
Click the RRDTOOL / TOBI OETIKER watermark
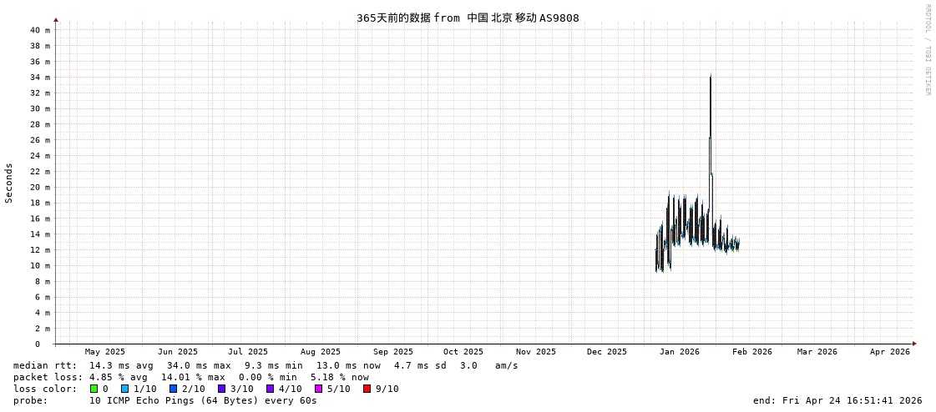pyautogui.click(x=927, y=50)
